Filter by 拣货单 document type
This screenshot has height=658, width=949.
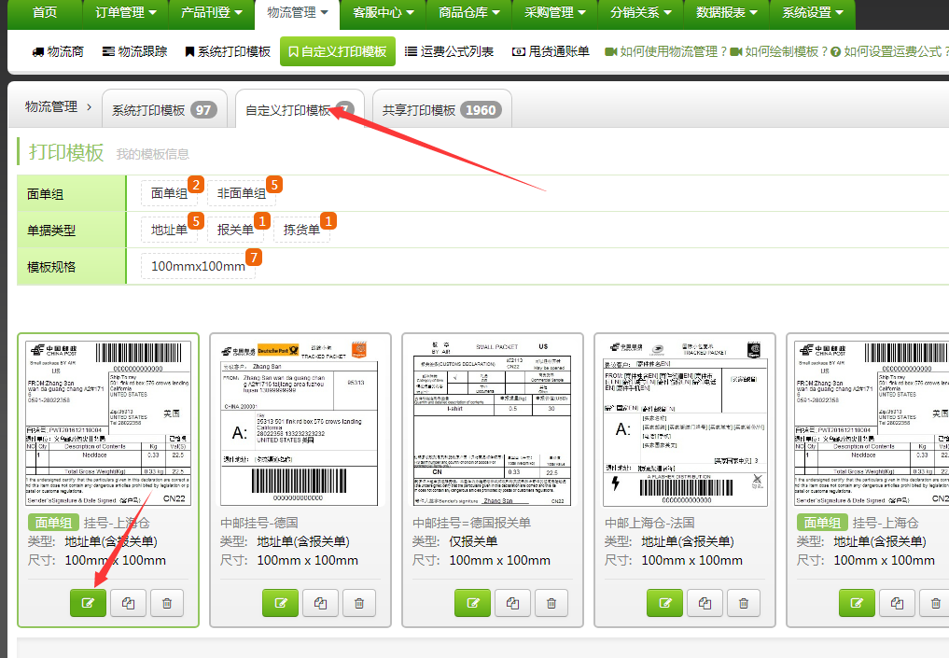(301, 230)
